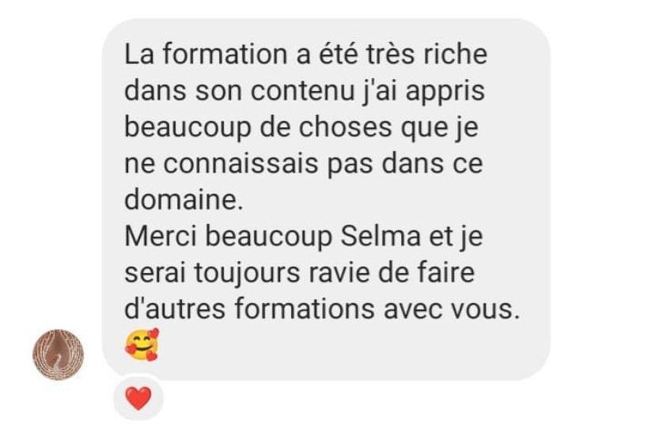Click the word 'domaine.' in the message

click(x=184, y=199)
